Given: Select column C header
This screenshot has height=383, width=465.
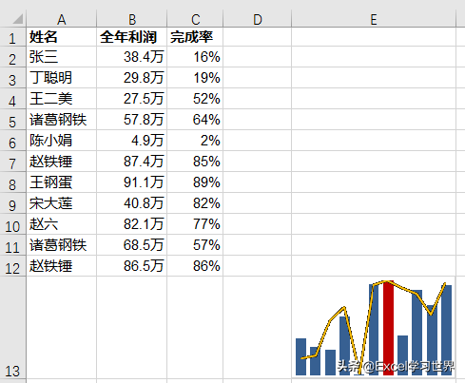Looking at the screenshot, I should pos(195,19).
